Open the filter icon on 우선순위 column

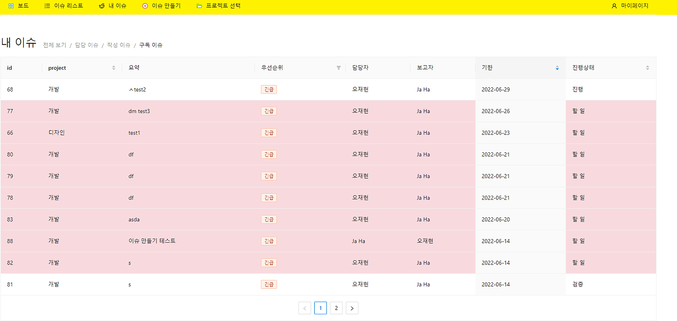pyautogui.click(x=338, y=68)
